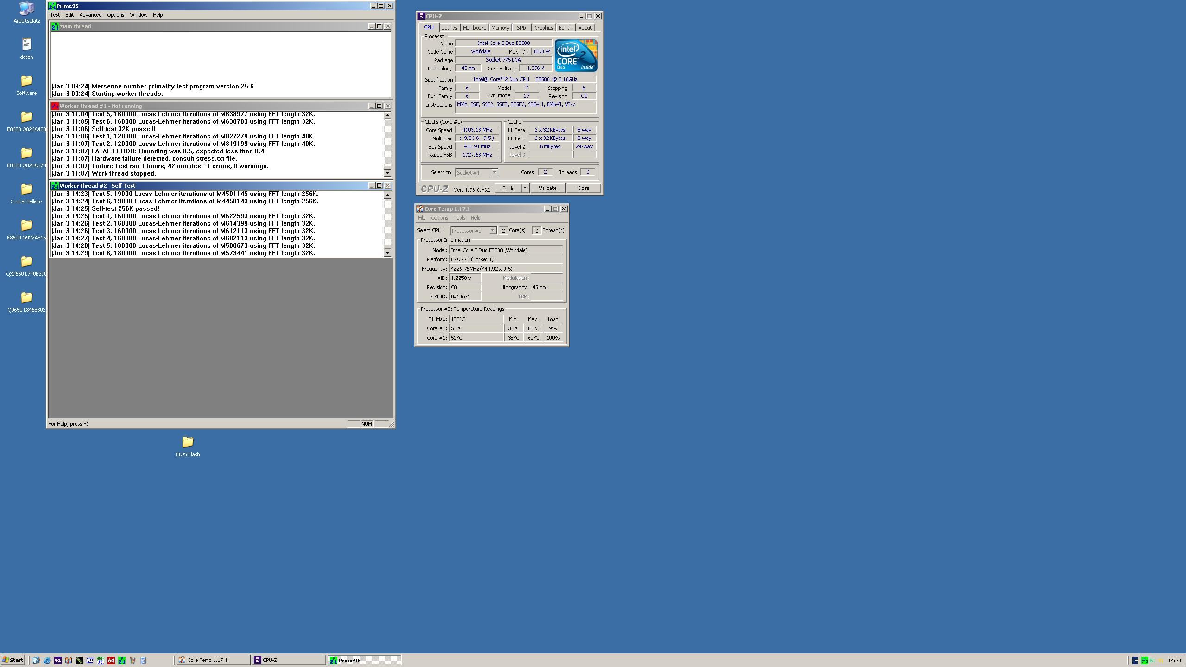Click scroll up arrow in Worker thread #2
The image size is (1186, 667).
click(388, 195)
